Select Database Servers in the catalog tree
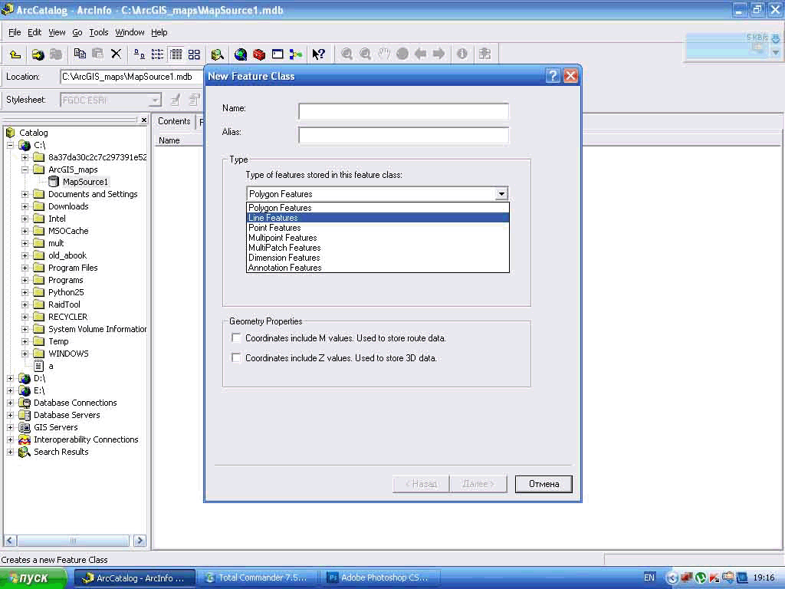This screenshot has width=785, height=589. tap(67, 415)
